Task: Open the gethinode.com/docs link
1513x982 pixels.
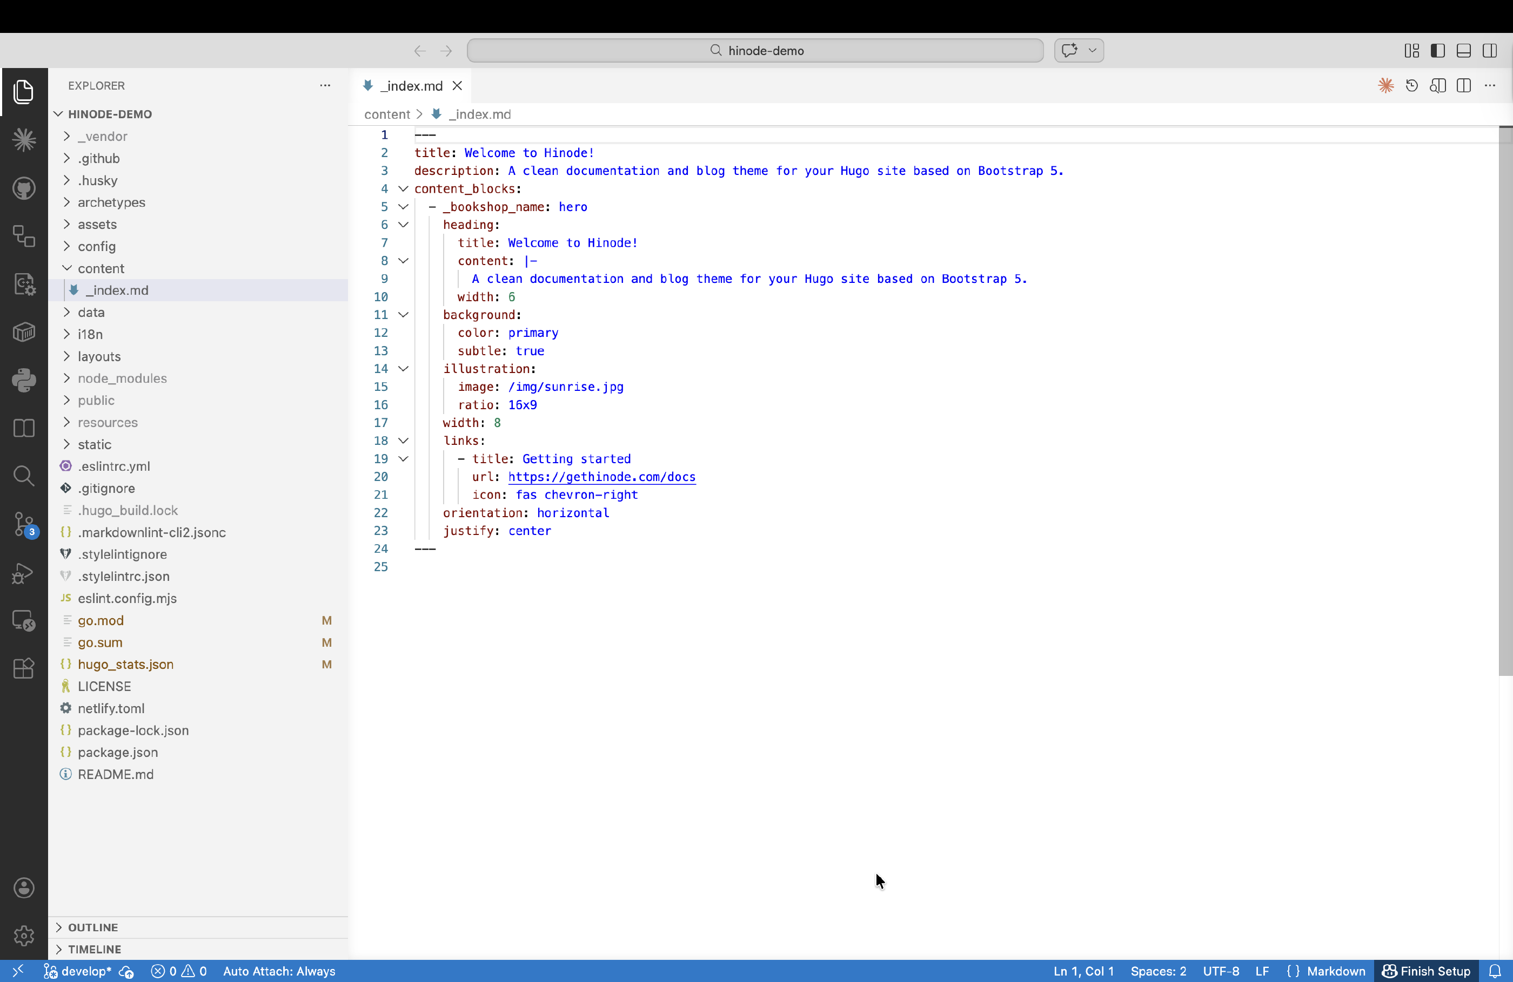Action: pos(601,476)
